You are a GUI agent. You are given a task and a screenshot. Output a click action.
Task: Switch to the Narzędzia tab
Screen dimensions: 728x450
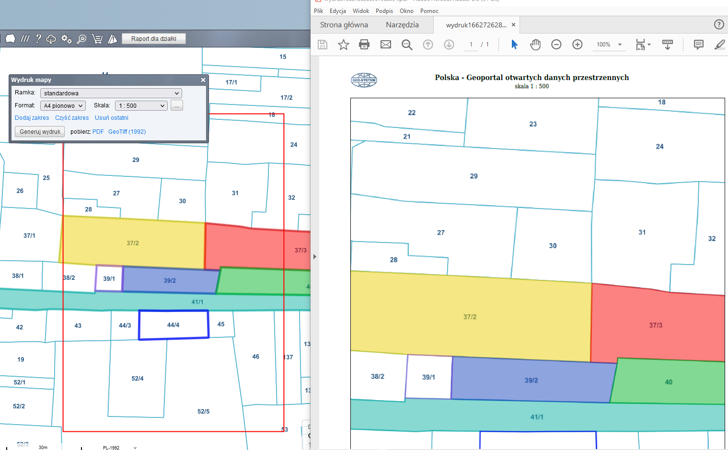coord(402,25)
